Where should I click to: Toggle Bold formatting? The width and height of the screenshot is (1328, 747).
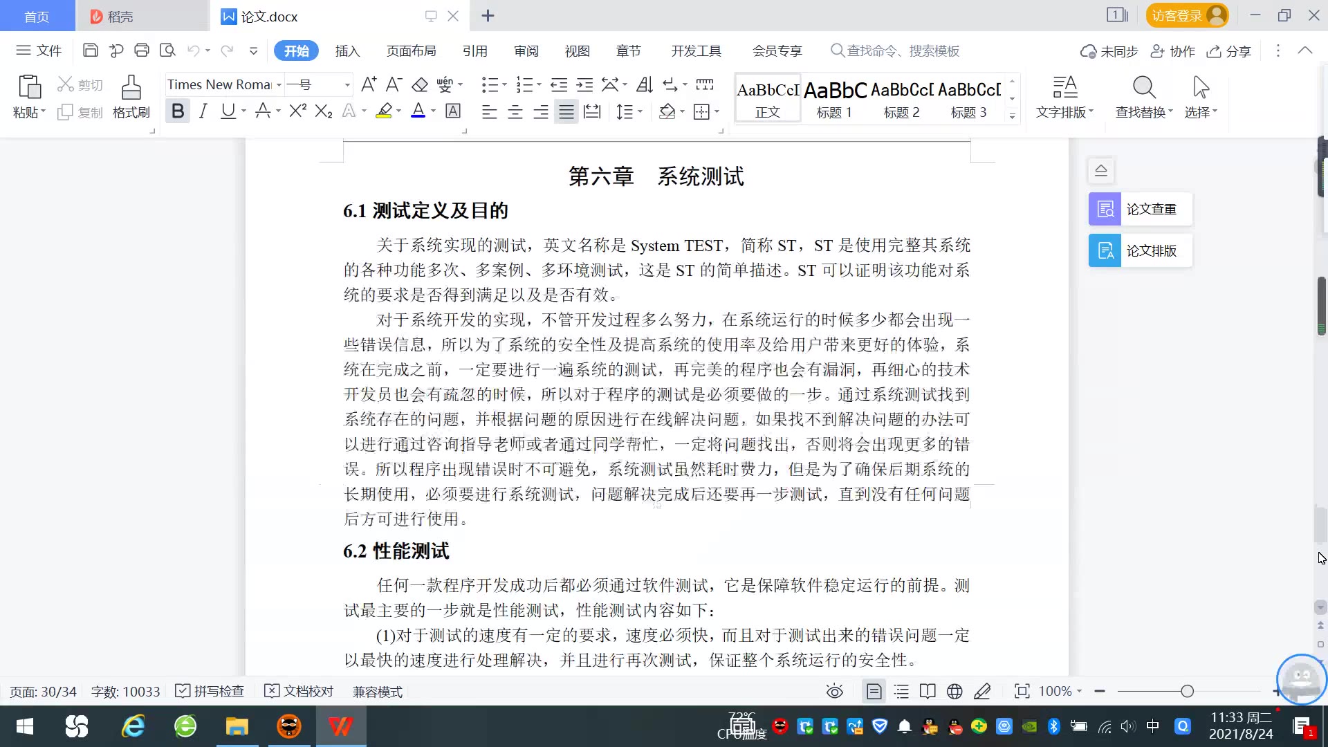(x=178, y=111)
